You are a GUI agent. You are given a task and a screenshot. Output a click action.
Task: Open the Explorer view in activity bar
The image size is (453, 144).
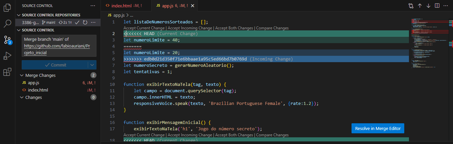coord(7,8)
